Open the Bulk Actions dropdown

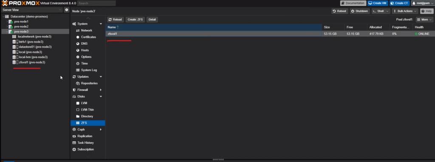(x=405, y=11)
